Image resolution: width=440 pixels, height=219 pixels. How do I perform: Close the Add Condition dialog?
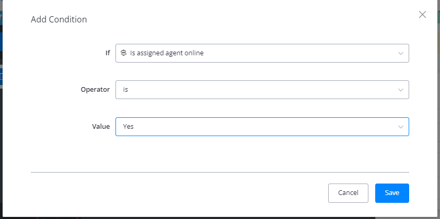click(423, 15)
